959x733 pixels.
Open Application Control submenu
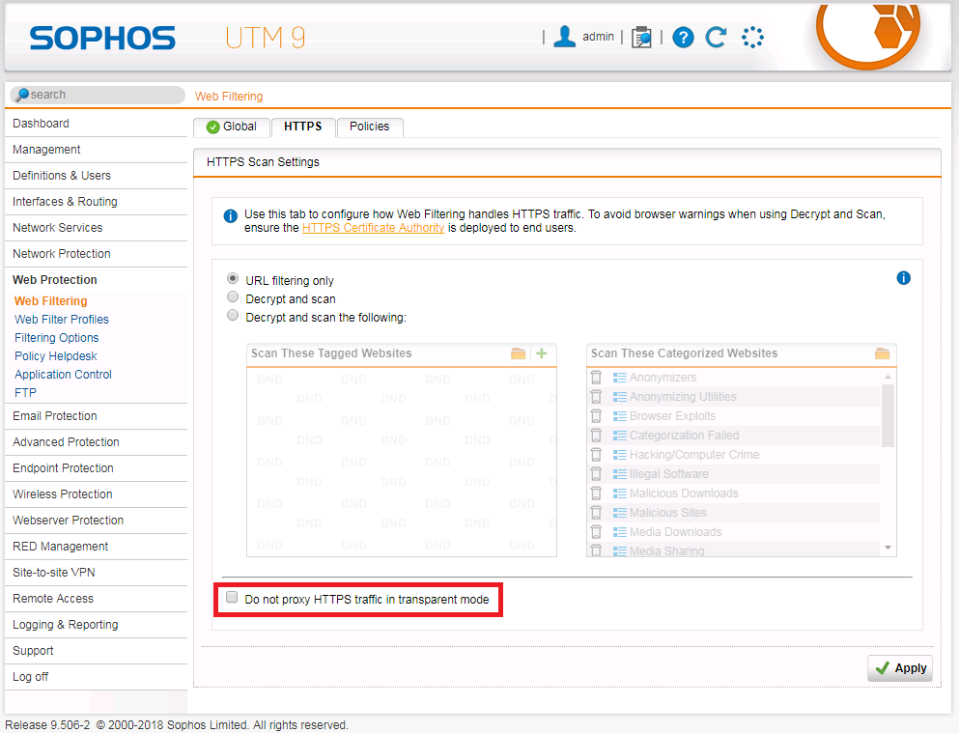[64, 375]
